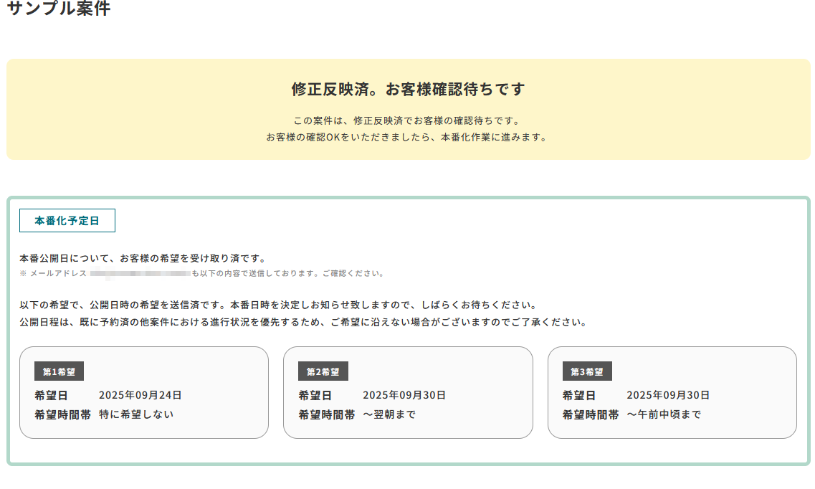This screenshot has height=489, width=815.
Task: Click the banner line mentioning 本番化作業に進みます
Action: [x=408, y=137]
